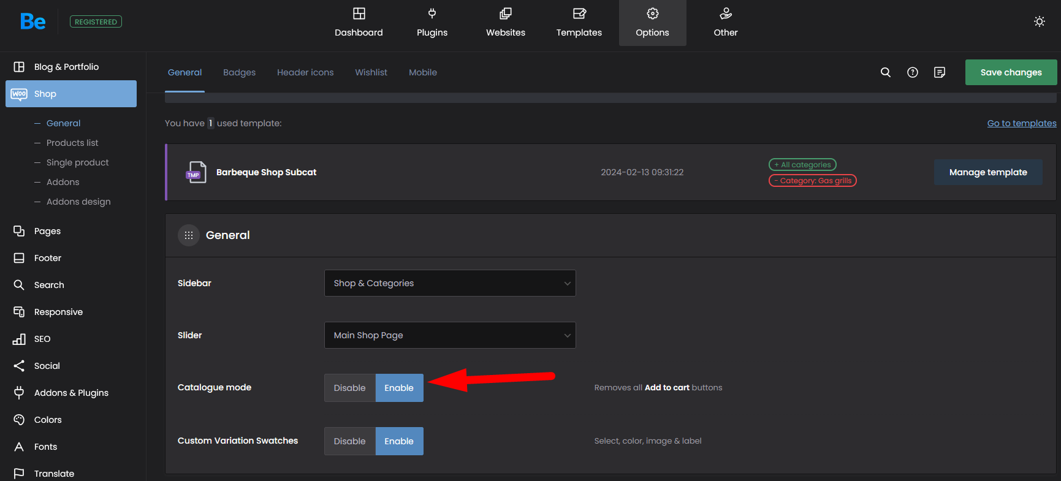This screenshot has width=1061, height=481.
Task: Switch to the Header icons tab
Action: coord(305,72)
